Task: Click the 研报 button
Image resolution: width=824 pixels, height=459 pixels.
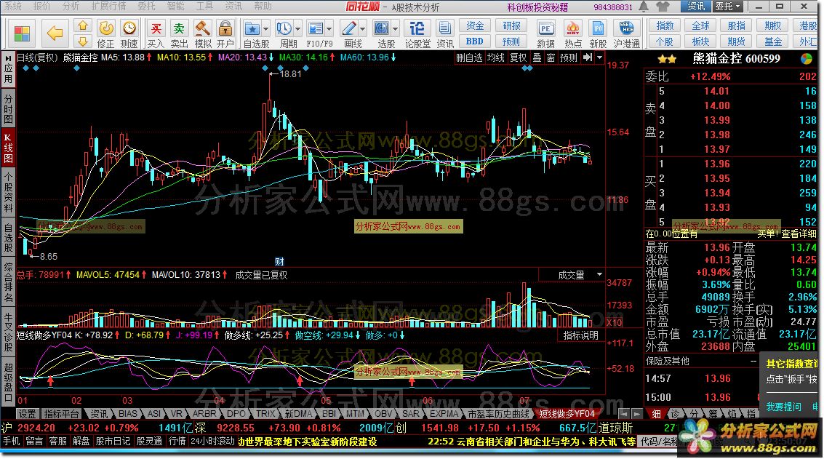Action: (x=511, y=25)
